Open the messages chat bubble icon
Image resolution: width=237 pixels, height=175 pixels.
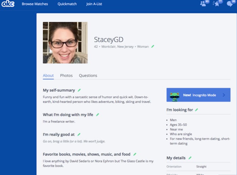pyautogui.click(x=230, y=4)
